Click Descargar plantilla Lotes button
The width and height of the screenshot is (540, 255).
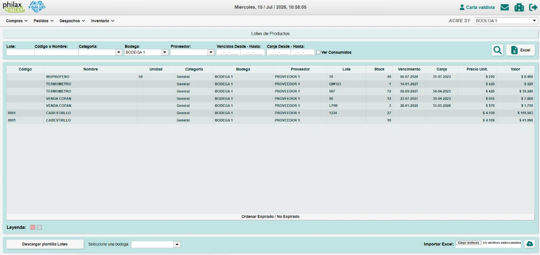45,244
